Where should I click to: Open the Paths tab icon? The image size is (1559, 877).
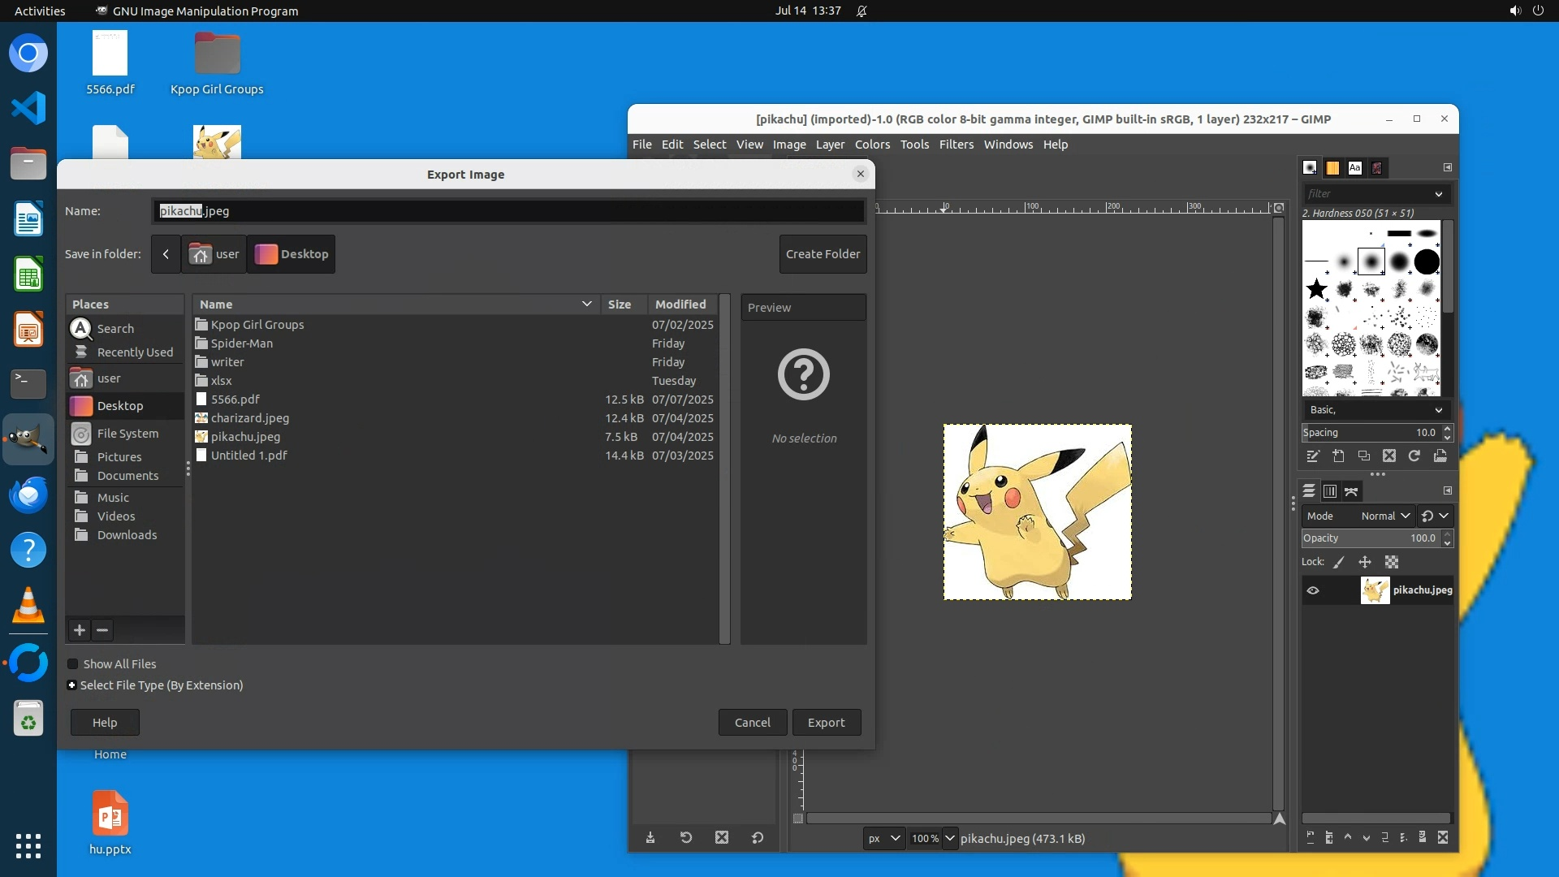click(1351, 491)
